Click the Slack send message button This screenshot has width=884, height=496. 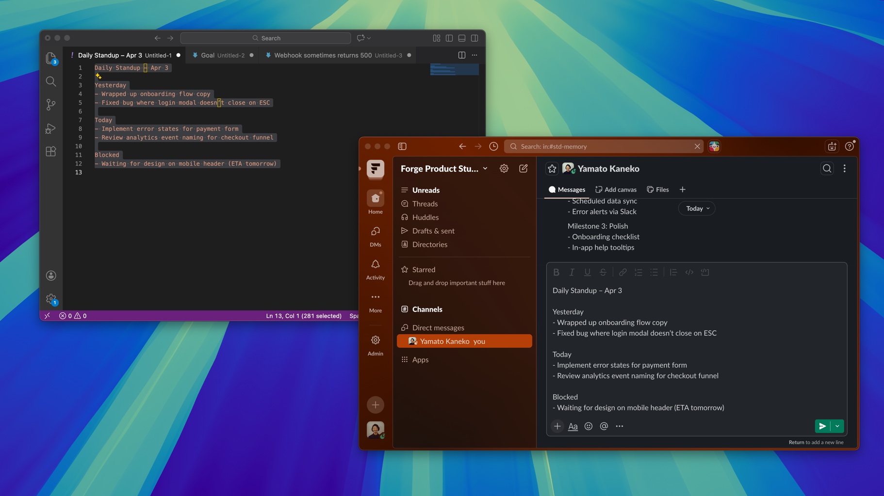coord(822,426)
